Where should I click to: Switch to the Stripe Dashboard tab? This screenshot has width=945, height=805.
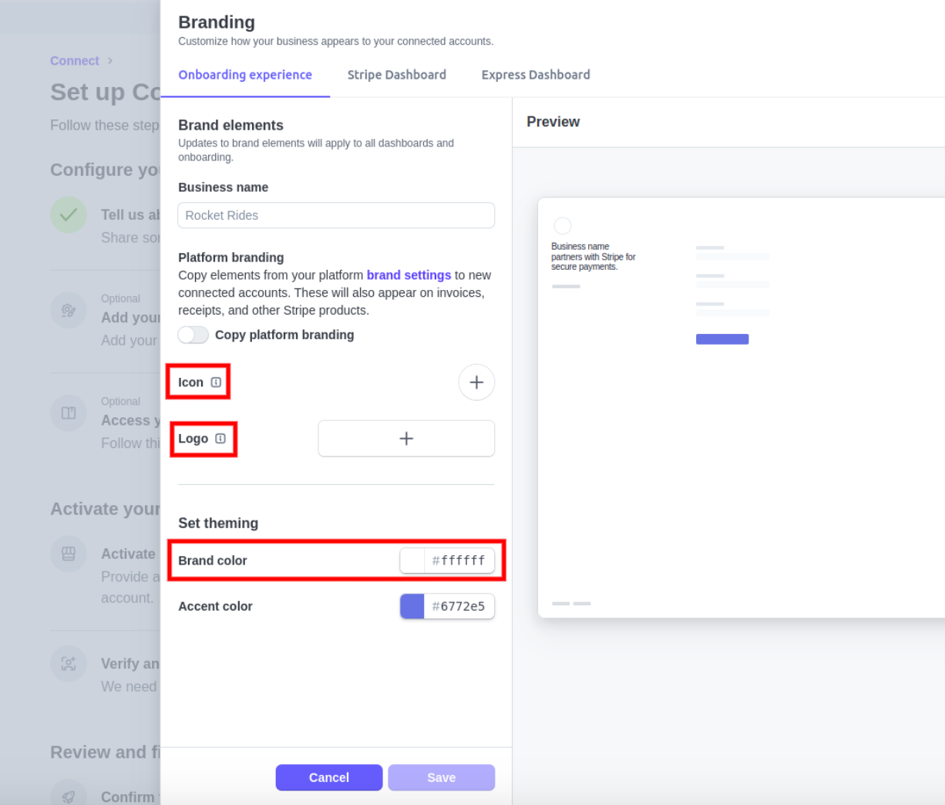(396, 75)
